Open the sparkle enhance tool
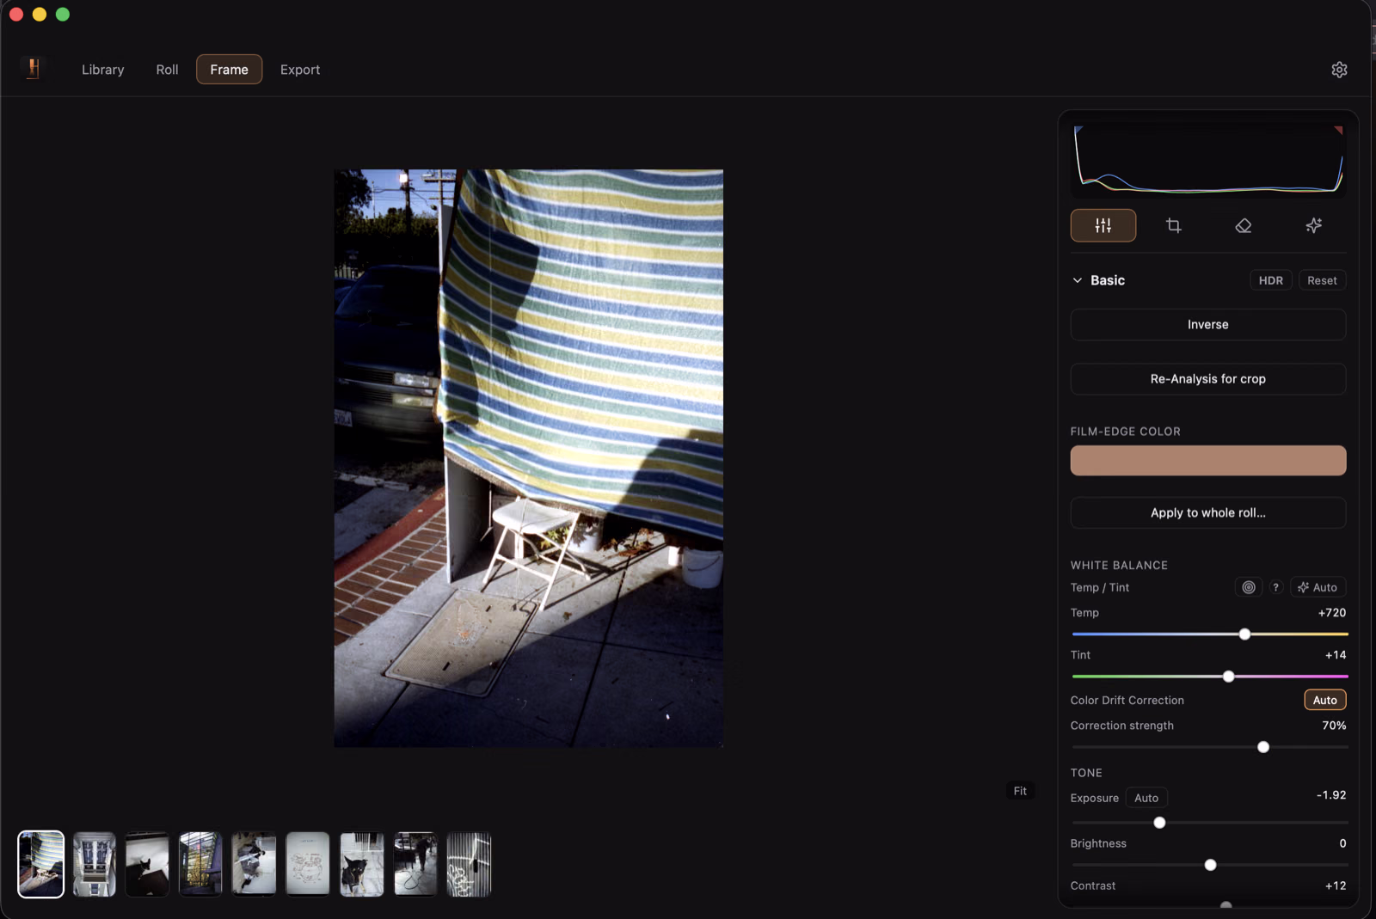1376x919 pixels. coord(1313,225)
